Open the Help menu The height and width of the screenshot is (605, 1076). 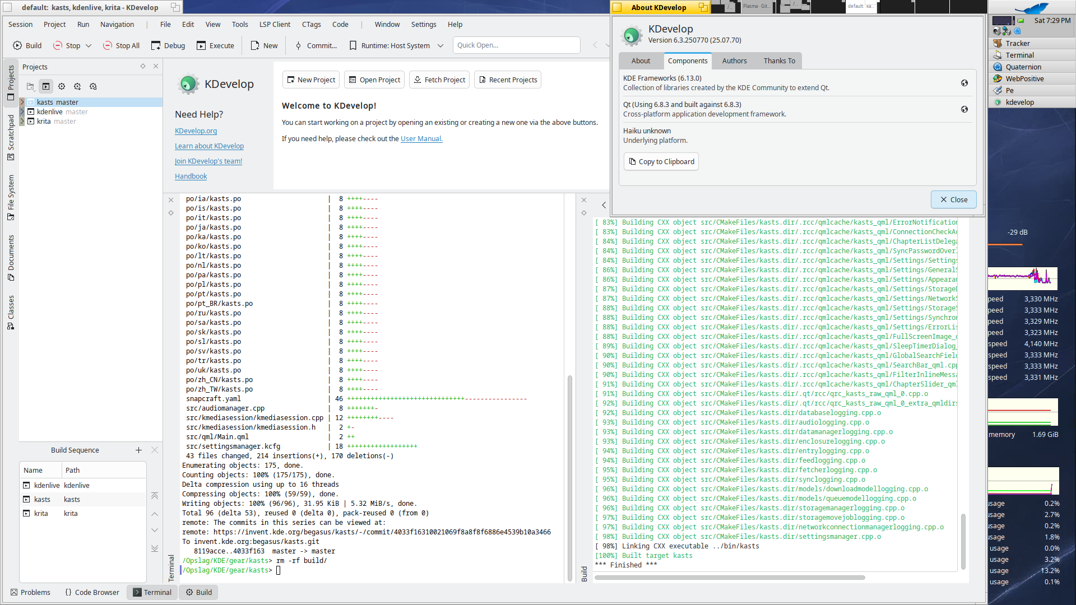[455, 24]
